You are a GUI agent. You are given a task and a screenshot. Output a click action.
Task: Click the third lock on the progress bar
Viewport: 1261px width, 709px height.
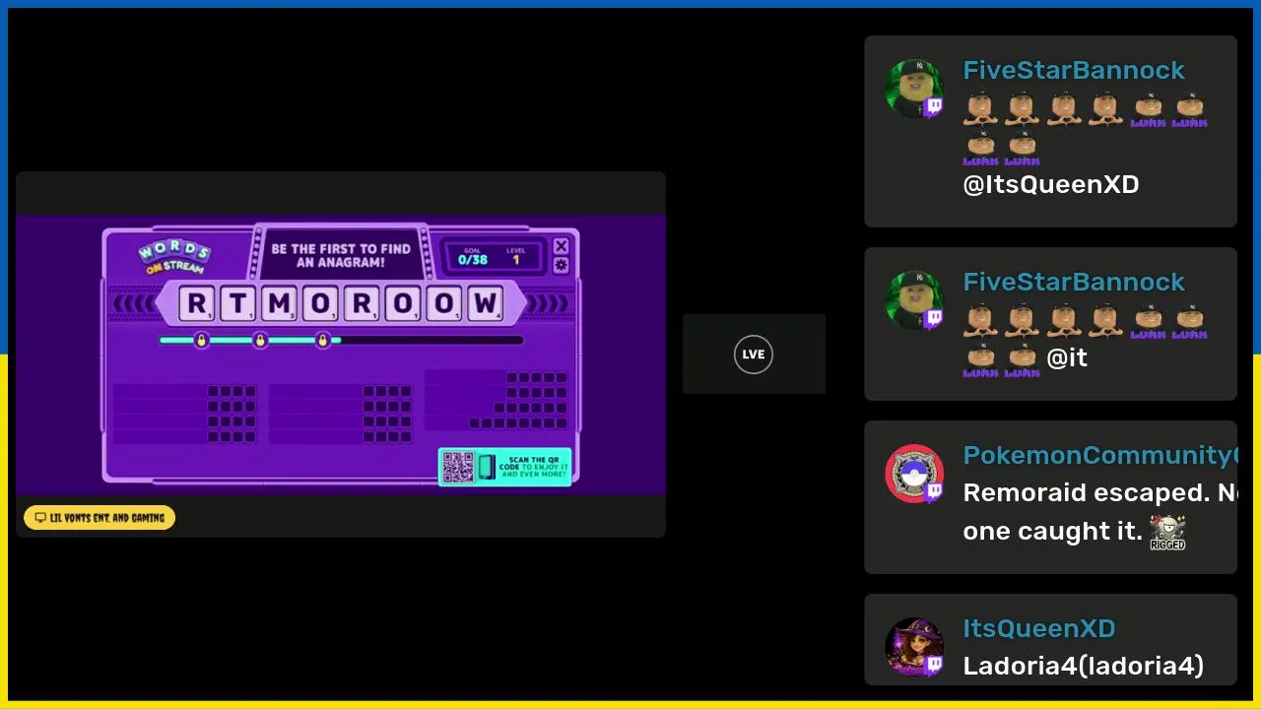point(322,341)
